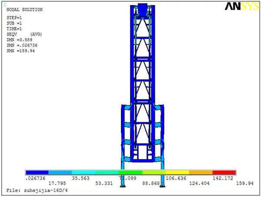
Task: Click the DMX =3.589 displacement label
Action: click(x=19, y=40)
